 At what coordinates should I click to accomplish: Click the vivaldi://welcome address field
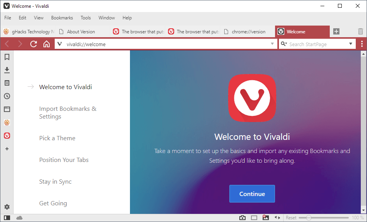pyautogui.click(x=166, y=44)
